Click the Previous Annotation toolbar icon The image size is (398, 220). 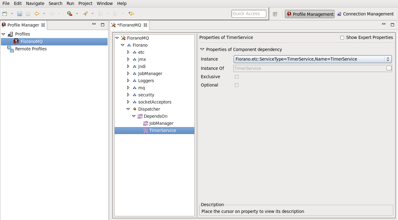[x=115, y=14]
